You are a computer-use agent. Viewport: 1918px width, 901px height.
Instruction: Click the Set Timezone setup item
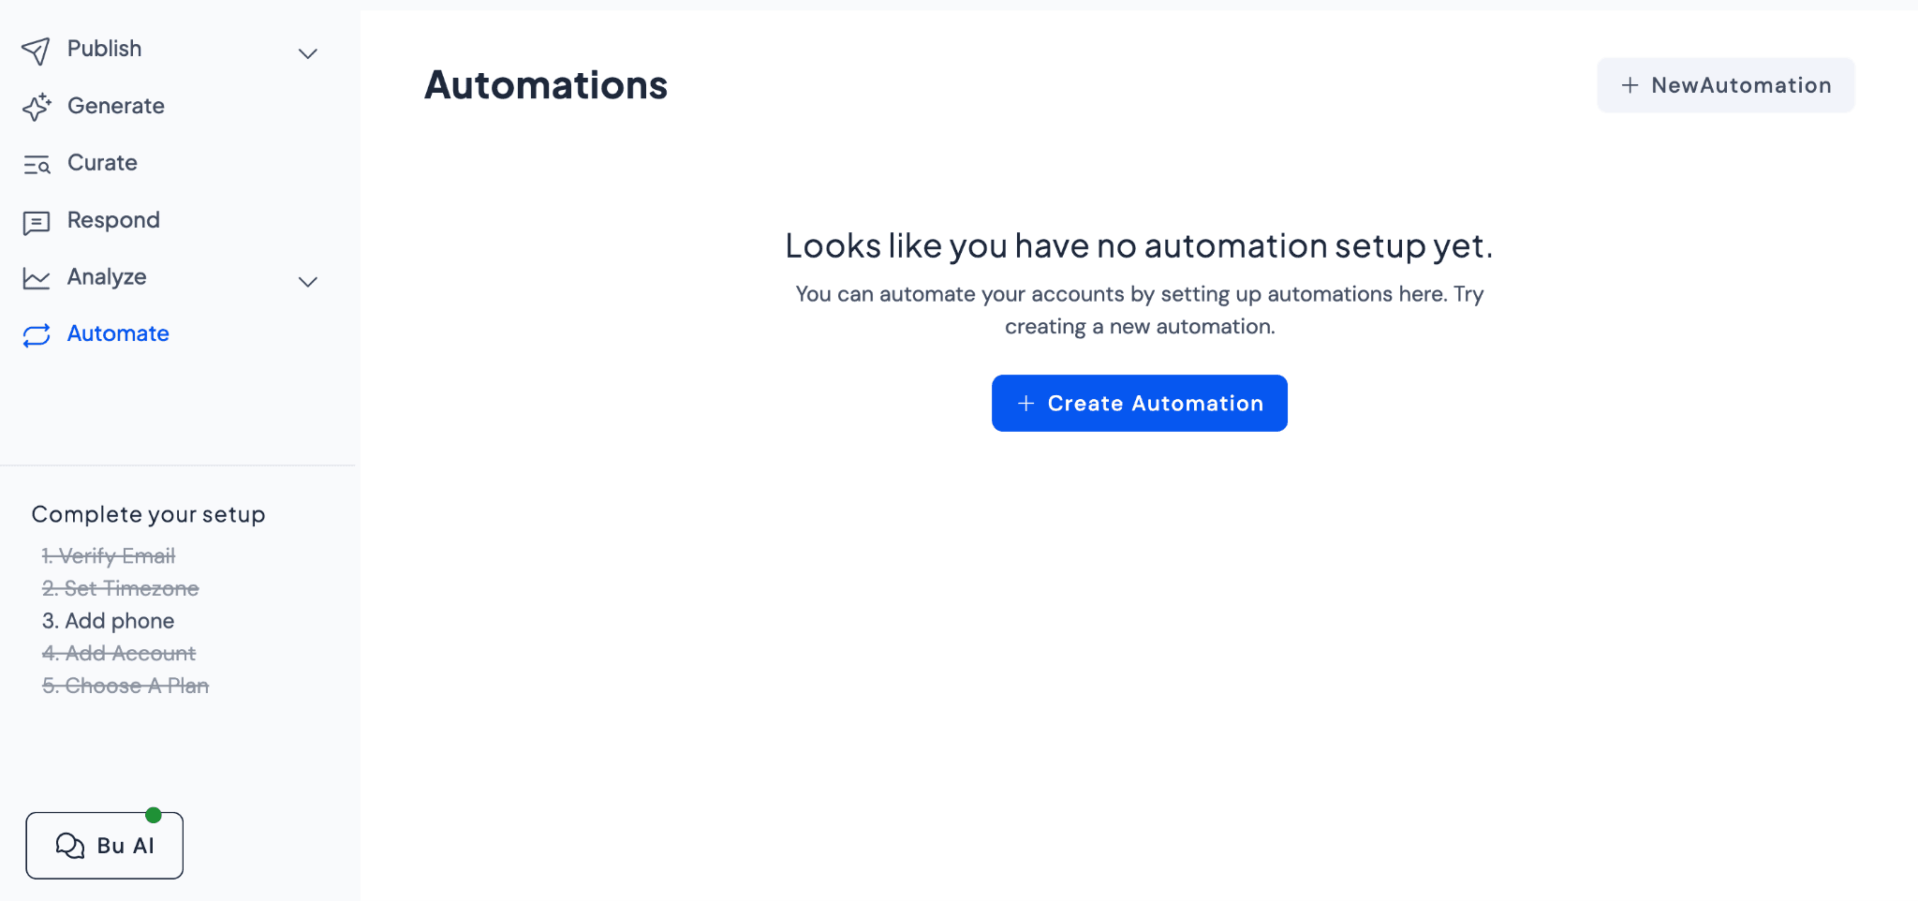120,588
